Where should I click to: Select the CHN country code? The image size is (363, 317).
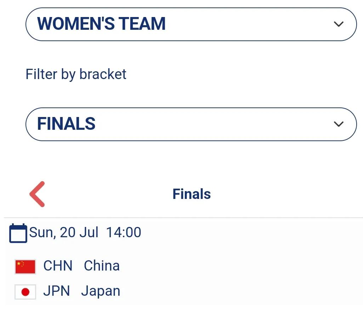[58, 266]
